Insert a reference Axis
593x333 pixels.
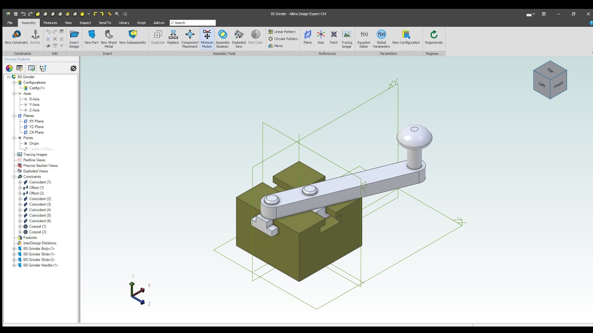click(321, 37)
